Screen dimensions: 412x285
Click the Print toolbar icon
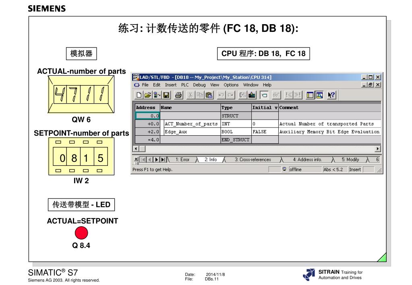pos(178,95)
